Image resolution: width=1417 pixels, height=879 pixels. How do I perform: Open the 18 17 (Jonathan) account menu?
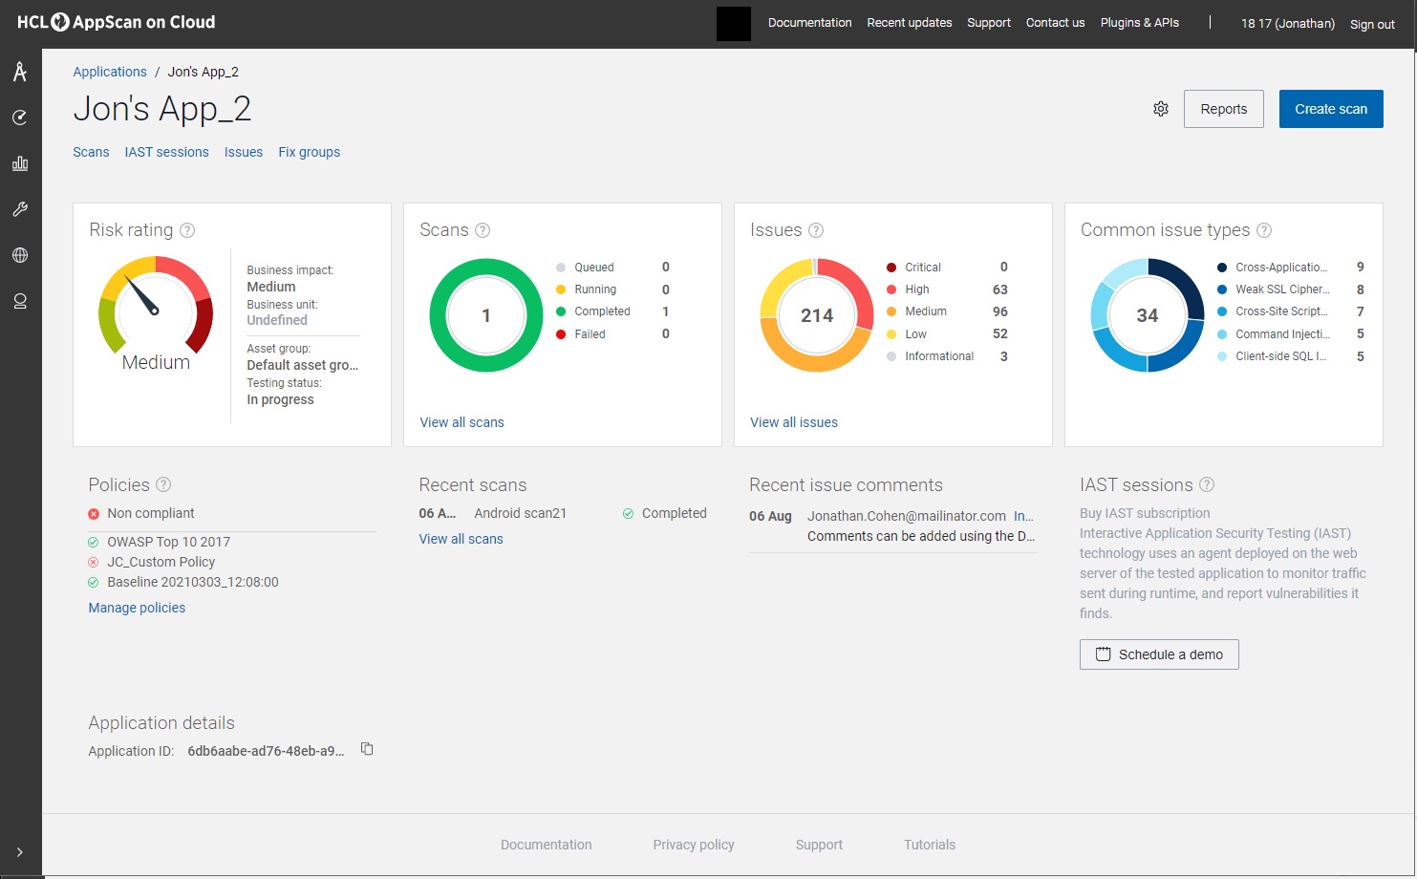[1287, 23]
